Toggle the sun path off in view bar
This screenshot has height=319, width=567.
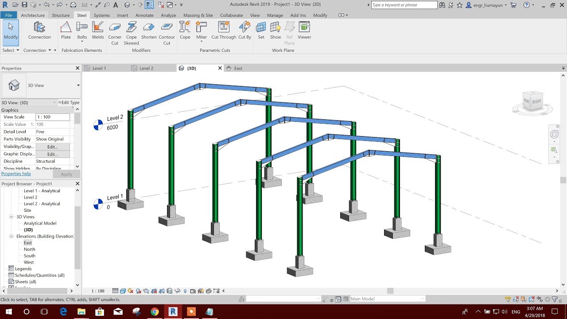tap(130, 291)
